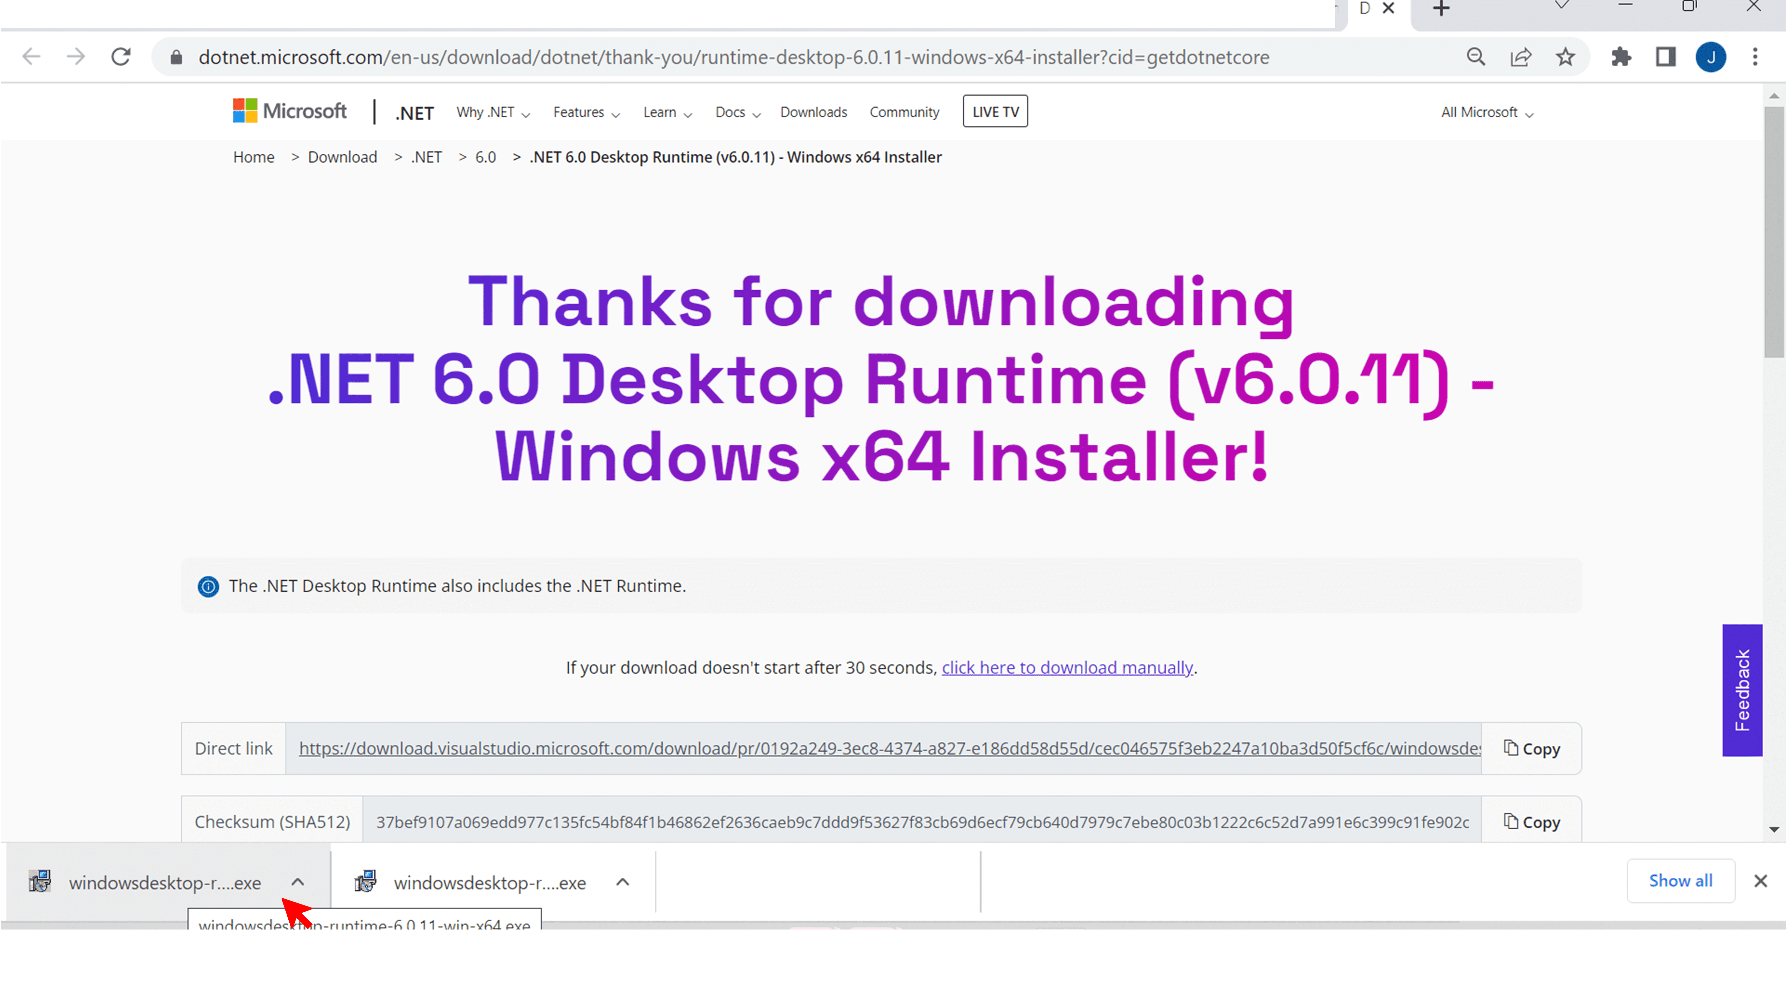Expand options chevron for second download
The width and height of the screenshot is (1787, 1007).
622,882
